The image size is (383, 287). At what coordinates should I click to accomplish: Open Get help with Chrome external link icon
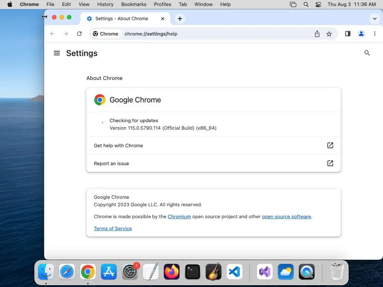(330, 145)
